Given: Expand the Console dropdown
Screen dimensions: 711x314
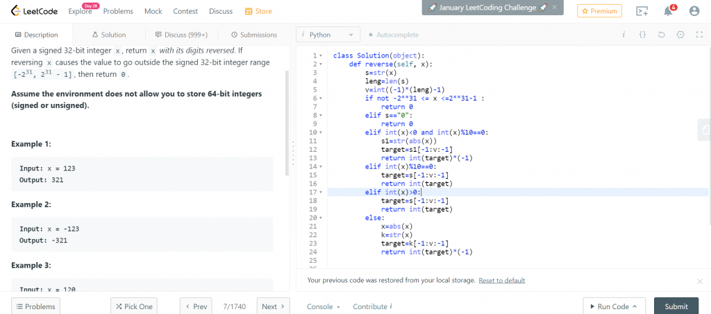Looking at the screenshot, I should 324,306.
